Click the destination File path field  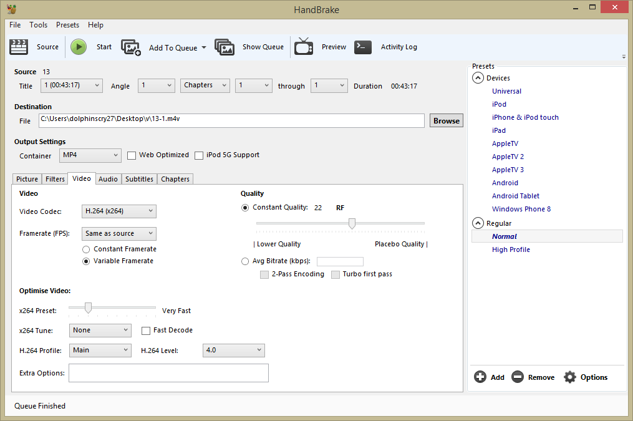pos(231,121)
